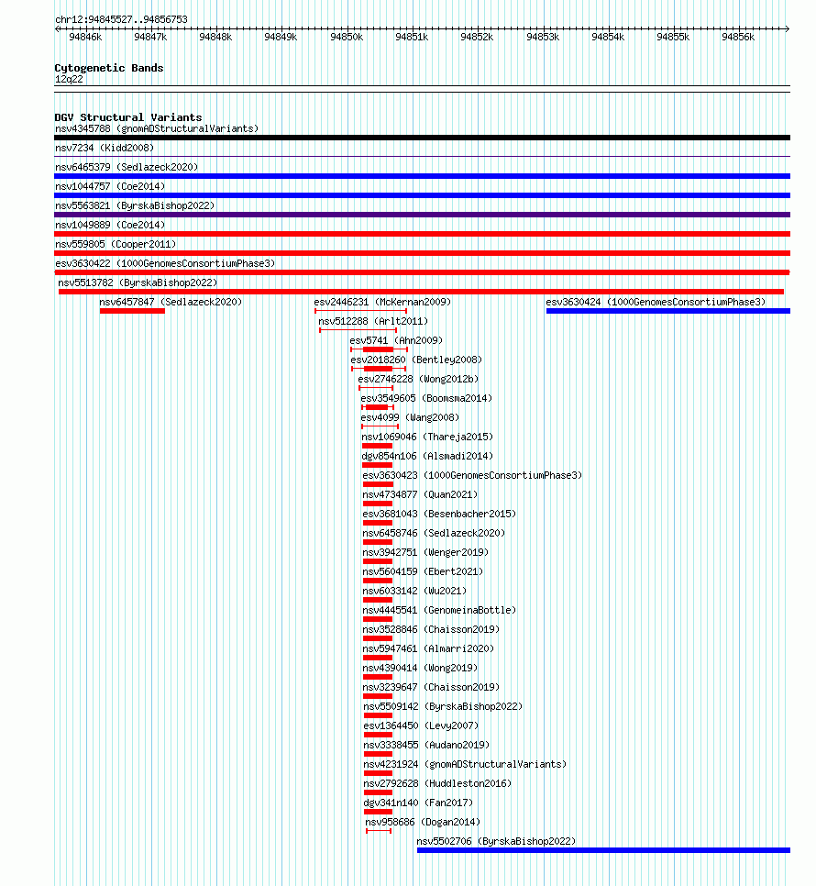Click the 94846k ruler position label

85,37
